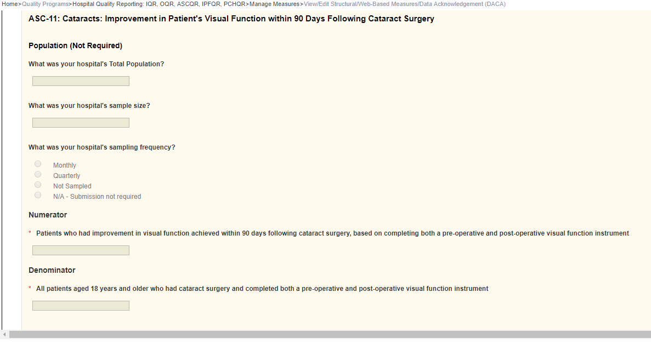Click the Home breadcrumb link
The height and width of the screenshot is (344, 651).
[9, 4]
